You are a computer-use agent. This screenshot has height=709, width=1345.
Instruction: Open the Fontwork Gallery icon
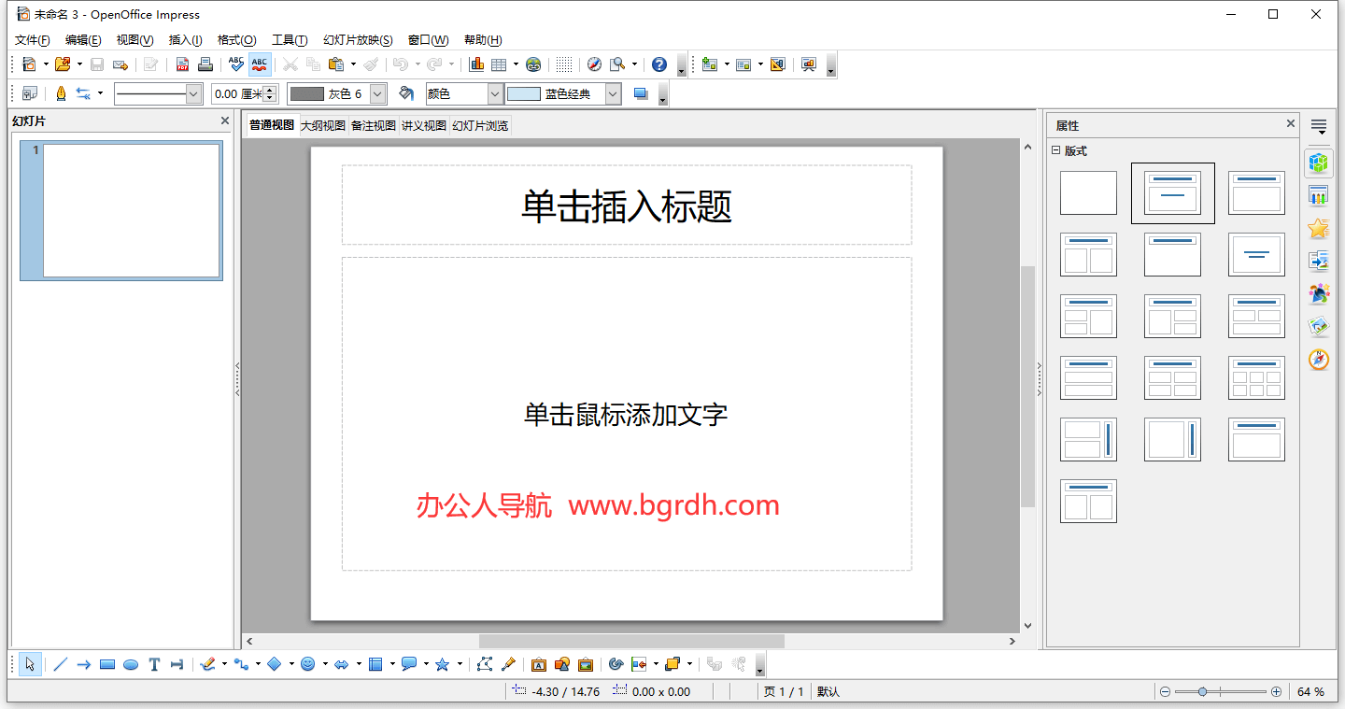(x=539, y=664)
